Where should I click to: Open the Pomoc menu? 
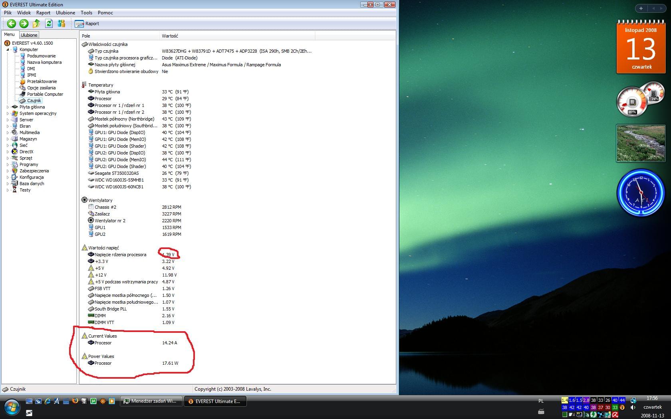tap(105, 13)
